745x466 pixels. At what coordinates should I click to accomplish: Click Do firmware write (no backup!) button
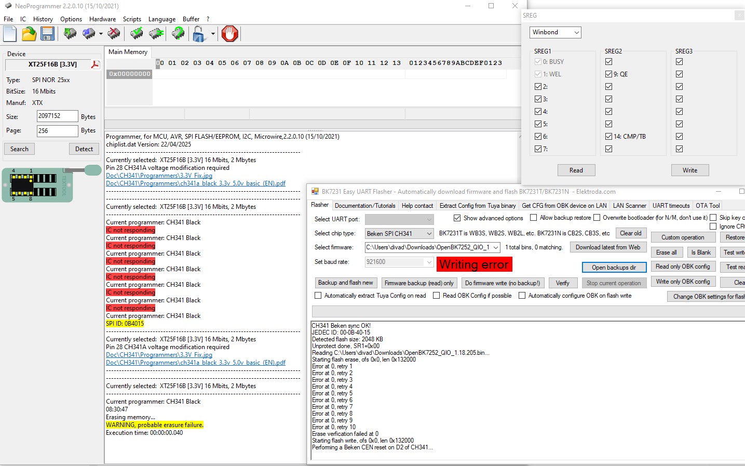click(503, 283)
